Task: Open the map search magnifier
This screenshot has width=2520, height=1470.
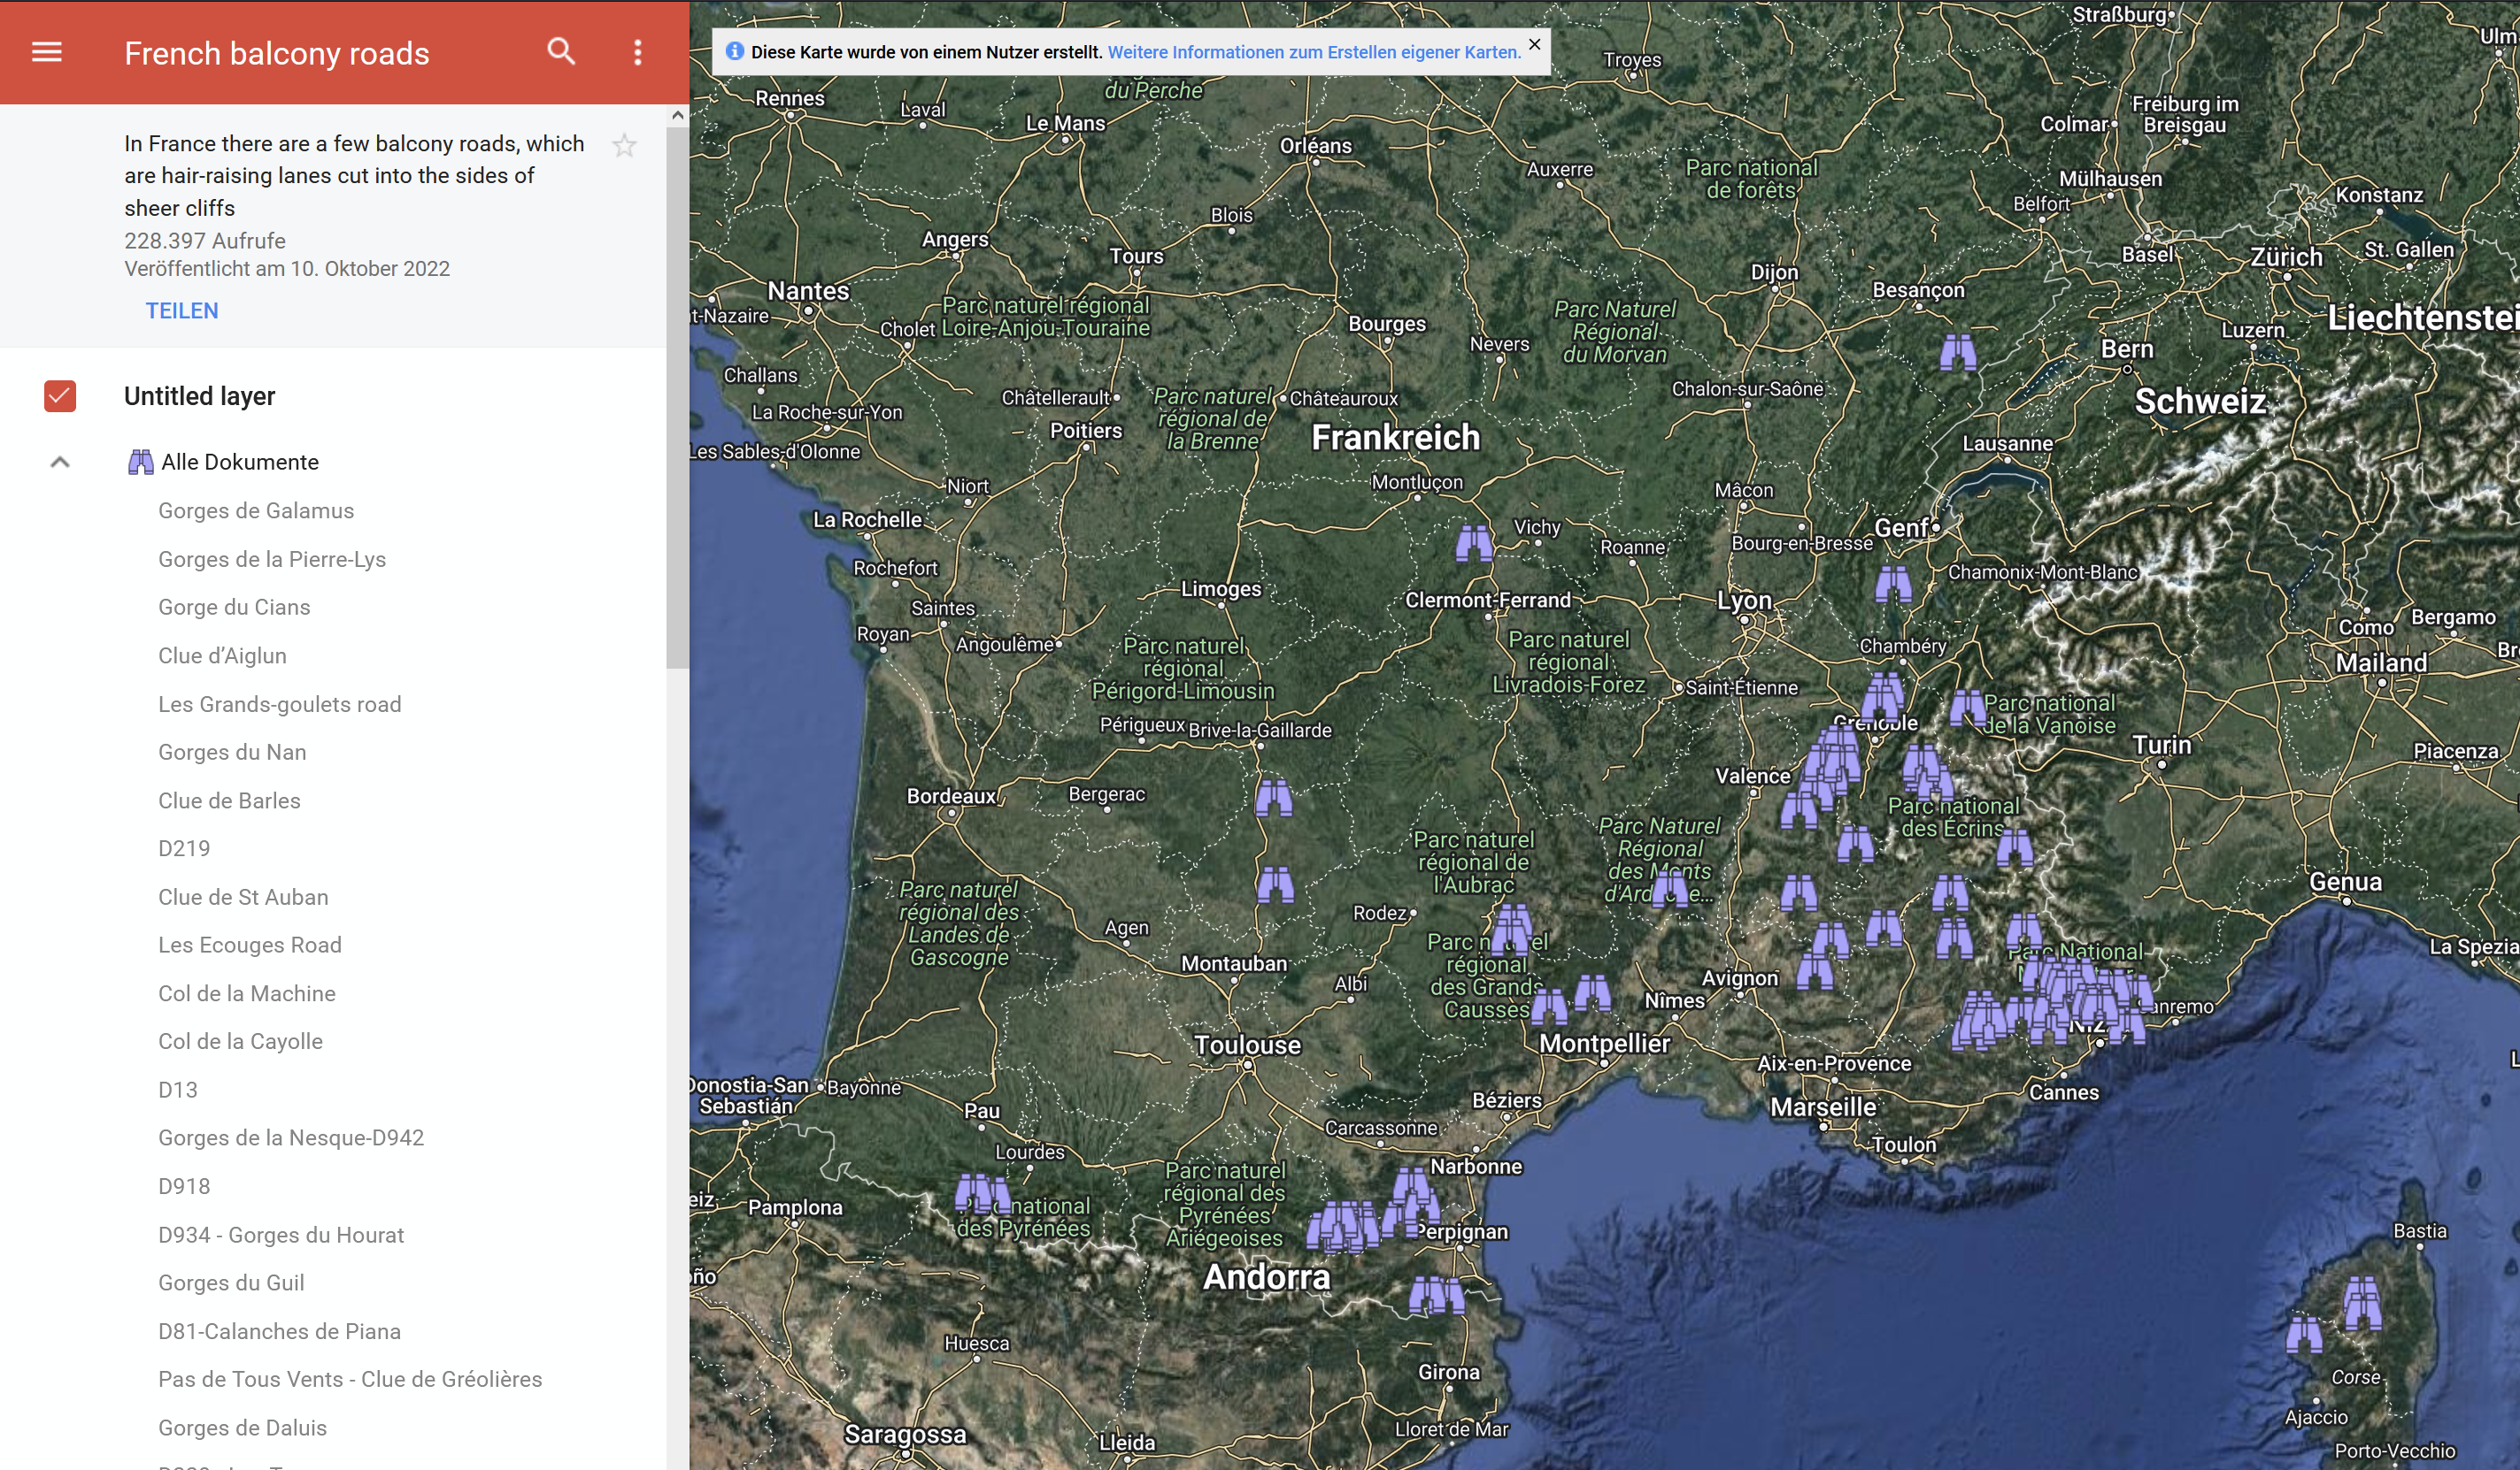Action: point(561,52)
